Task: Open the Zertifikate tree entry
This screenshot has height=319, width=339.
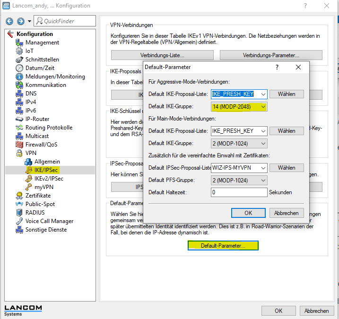Action: click(38, 196)
